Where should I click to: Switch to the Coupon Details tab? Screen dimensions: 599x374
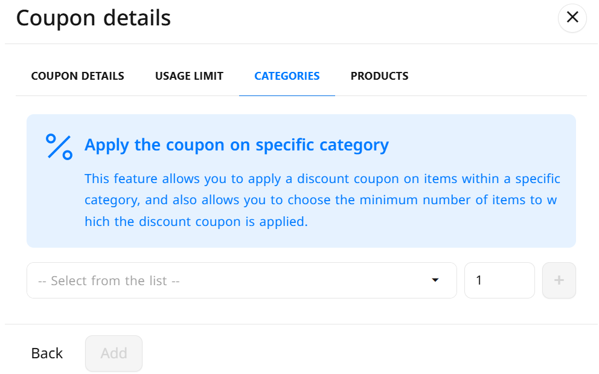click(x=77, y=76)
